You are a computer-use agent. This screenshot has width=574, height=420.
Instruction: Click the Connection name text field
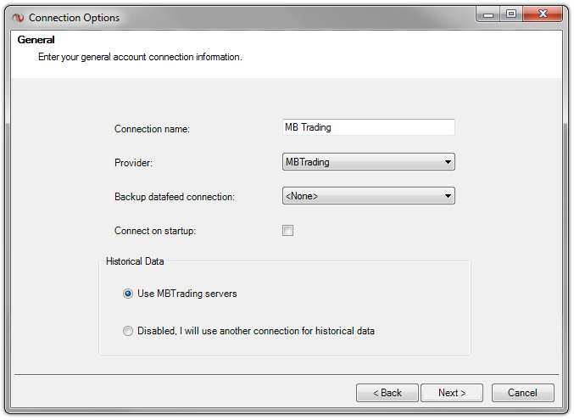[x=368, y=127]
